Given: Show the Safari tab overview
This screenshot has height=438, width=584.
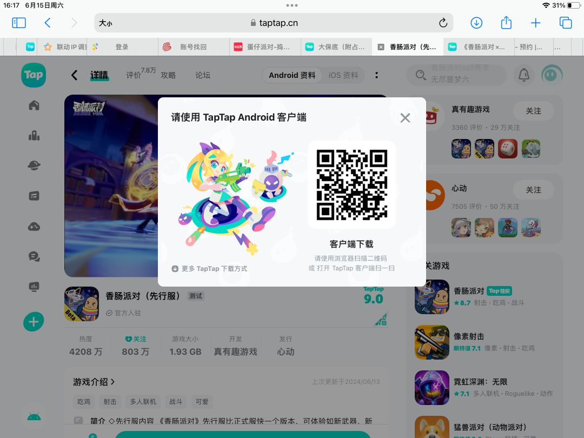Looking at the screenshot, I should [x=566, y=23].
